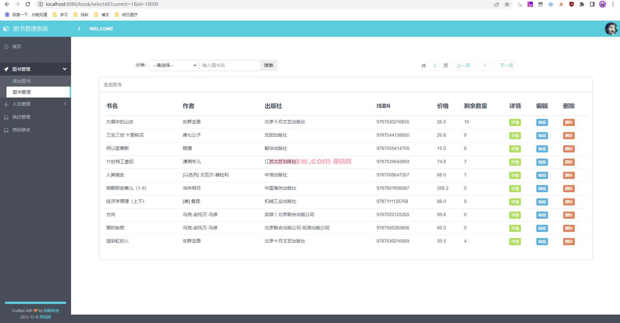Click the 输入图书名 search input field
The height and width of the screenshot is (323, 620).
pyautogui.click(x=229, y=65)
